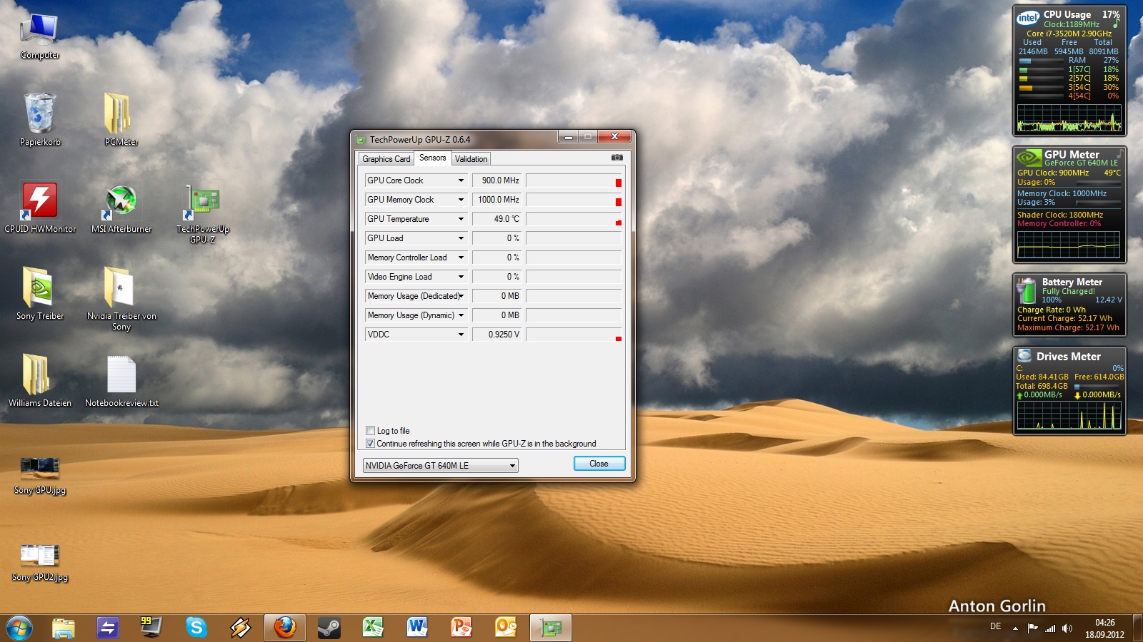The image size is (1143, 642).
Task: Click the Close button in GPU-Z
Action: click(599, 464)
